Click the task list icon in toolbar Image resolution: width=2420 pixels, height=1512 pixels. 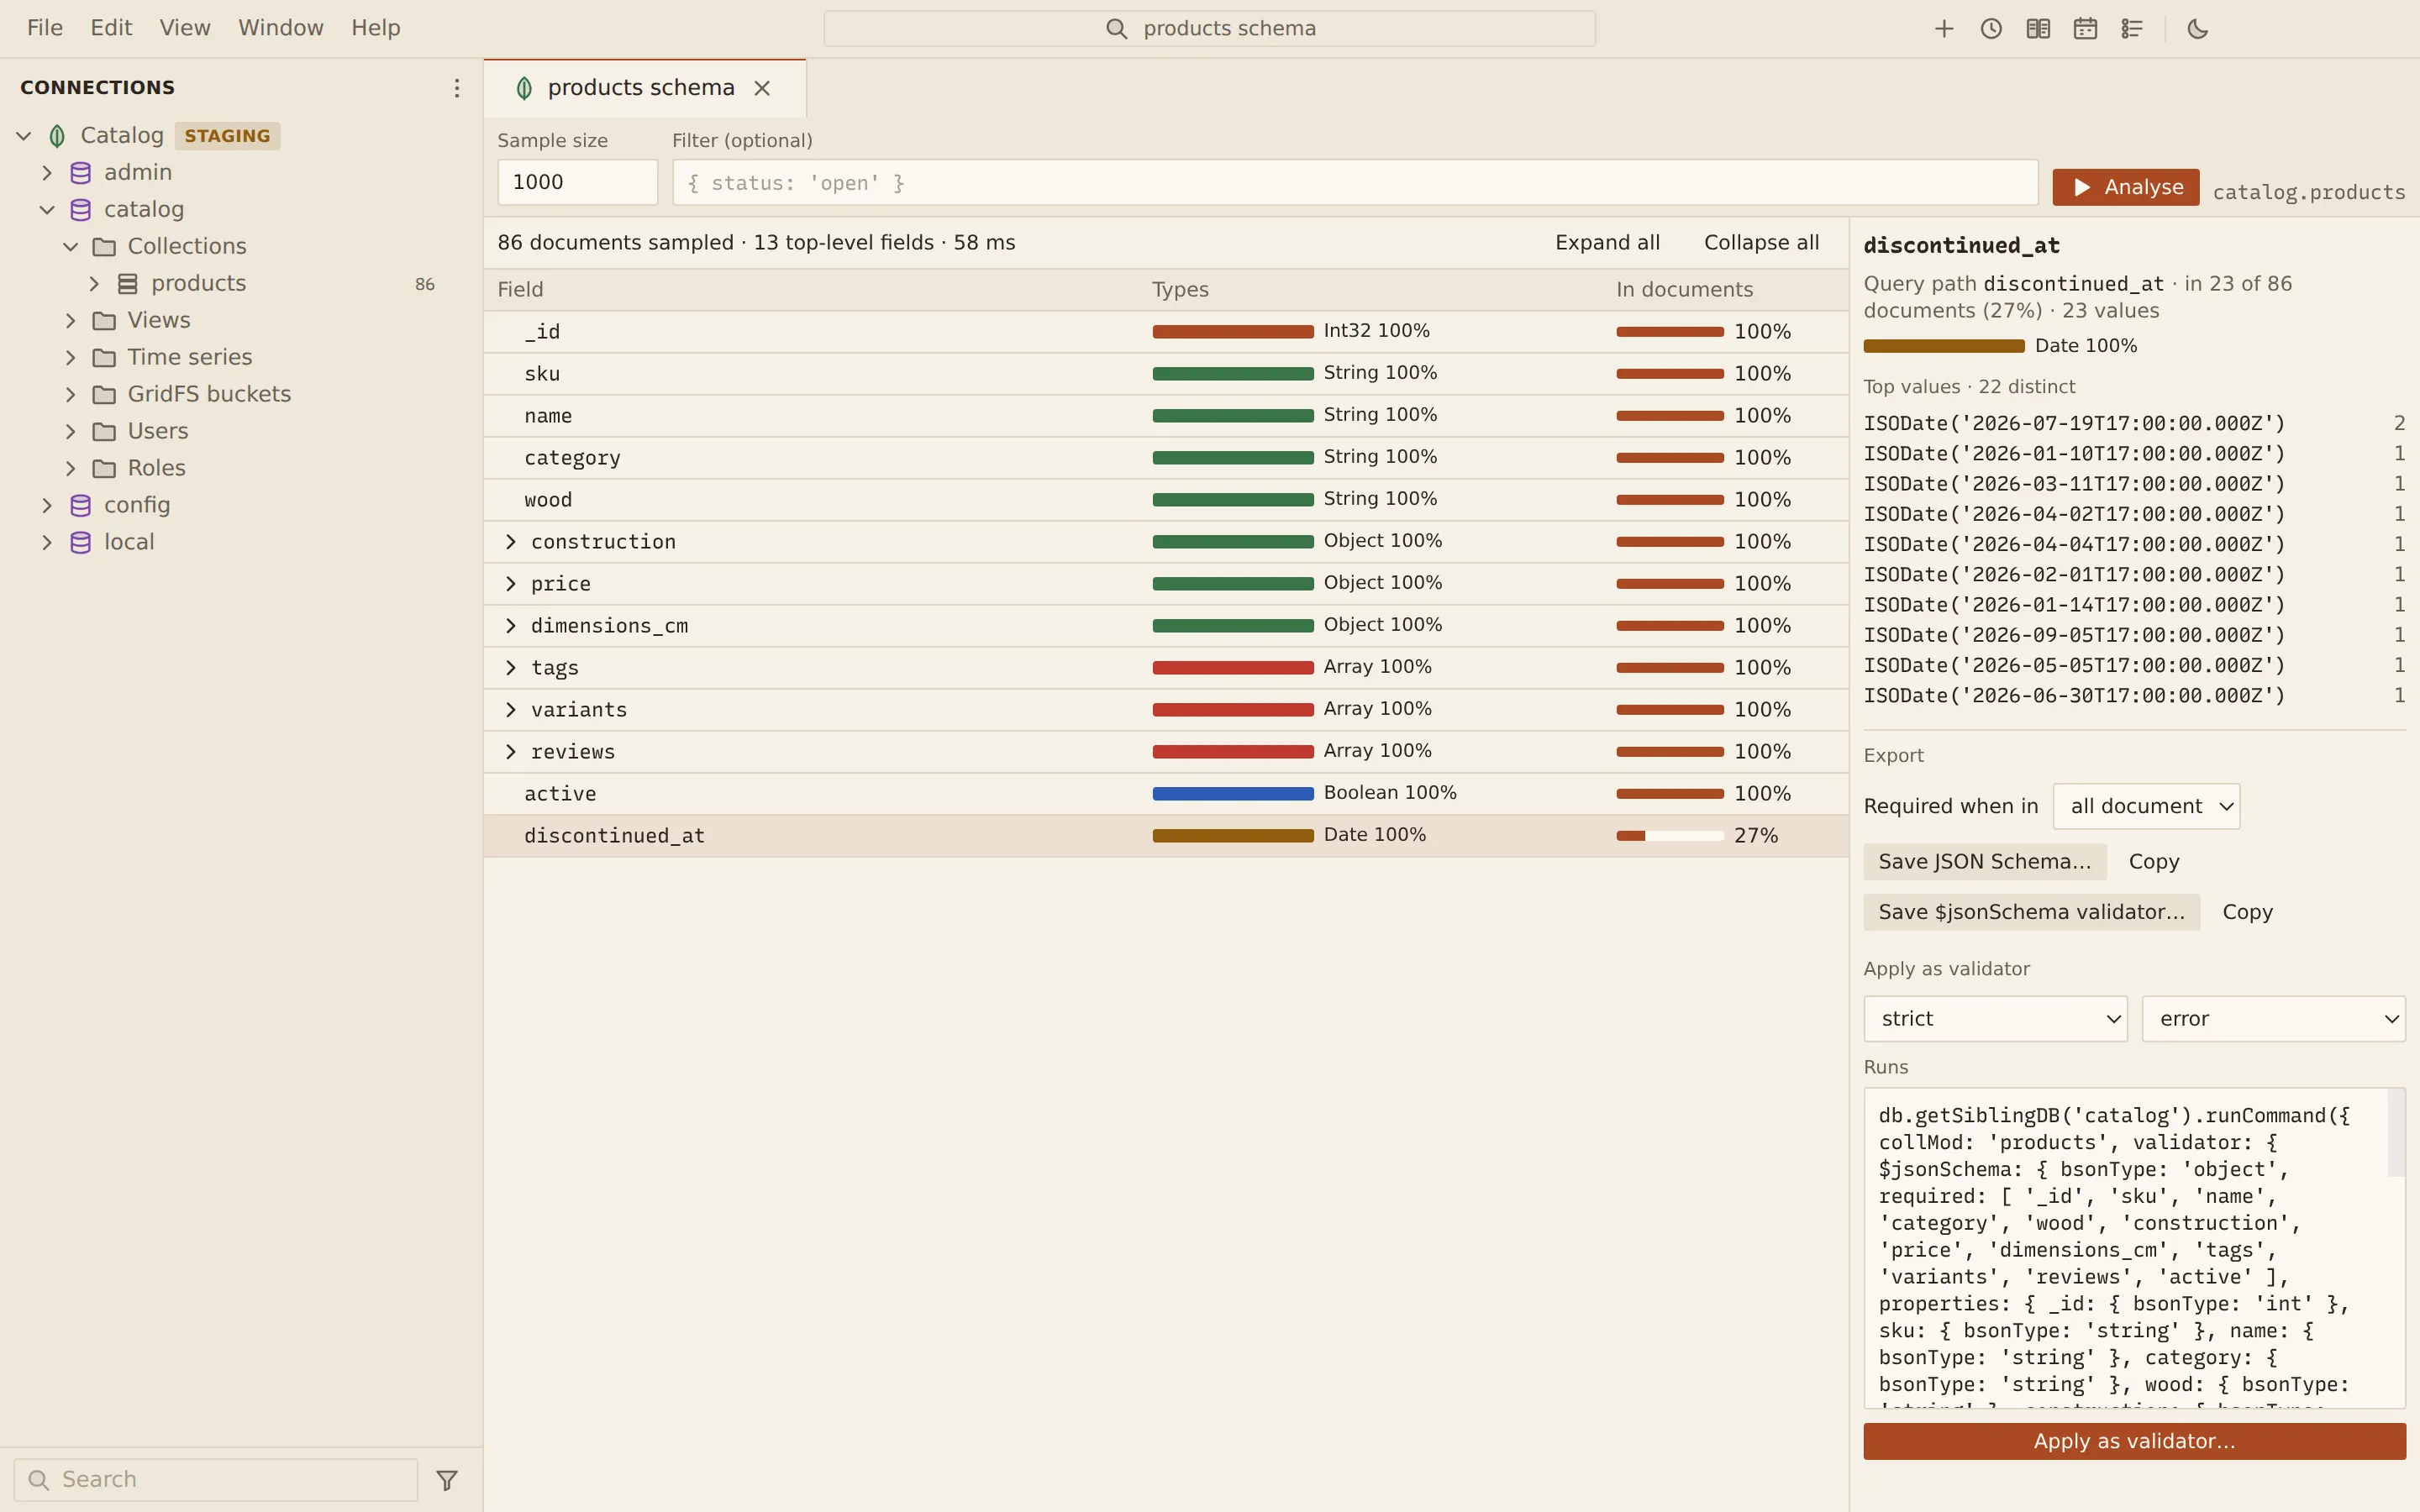point(2131,29)
